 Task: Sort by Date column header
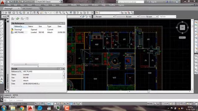click(59, 27)
